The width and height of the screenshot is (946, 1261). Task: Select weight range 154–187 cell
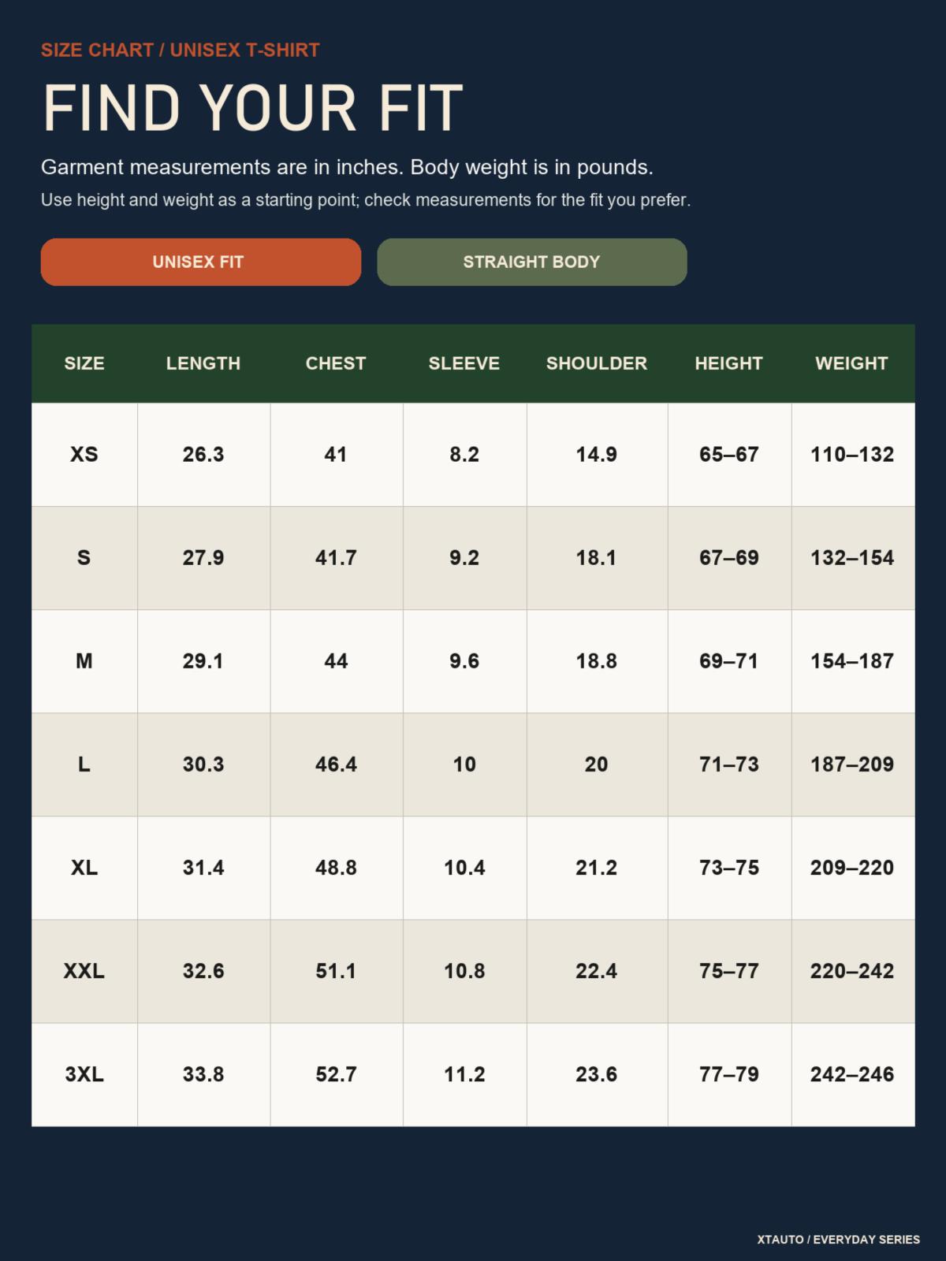852,661
